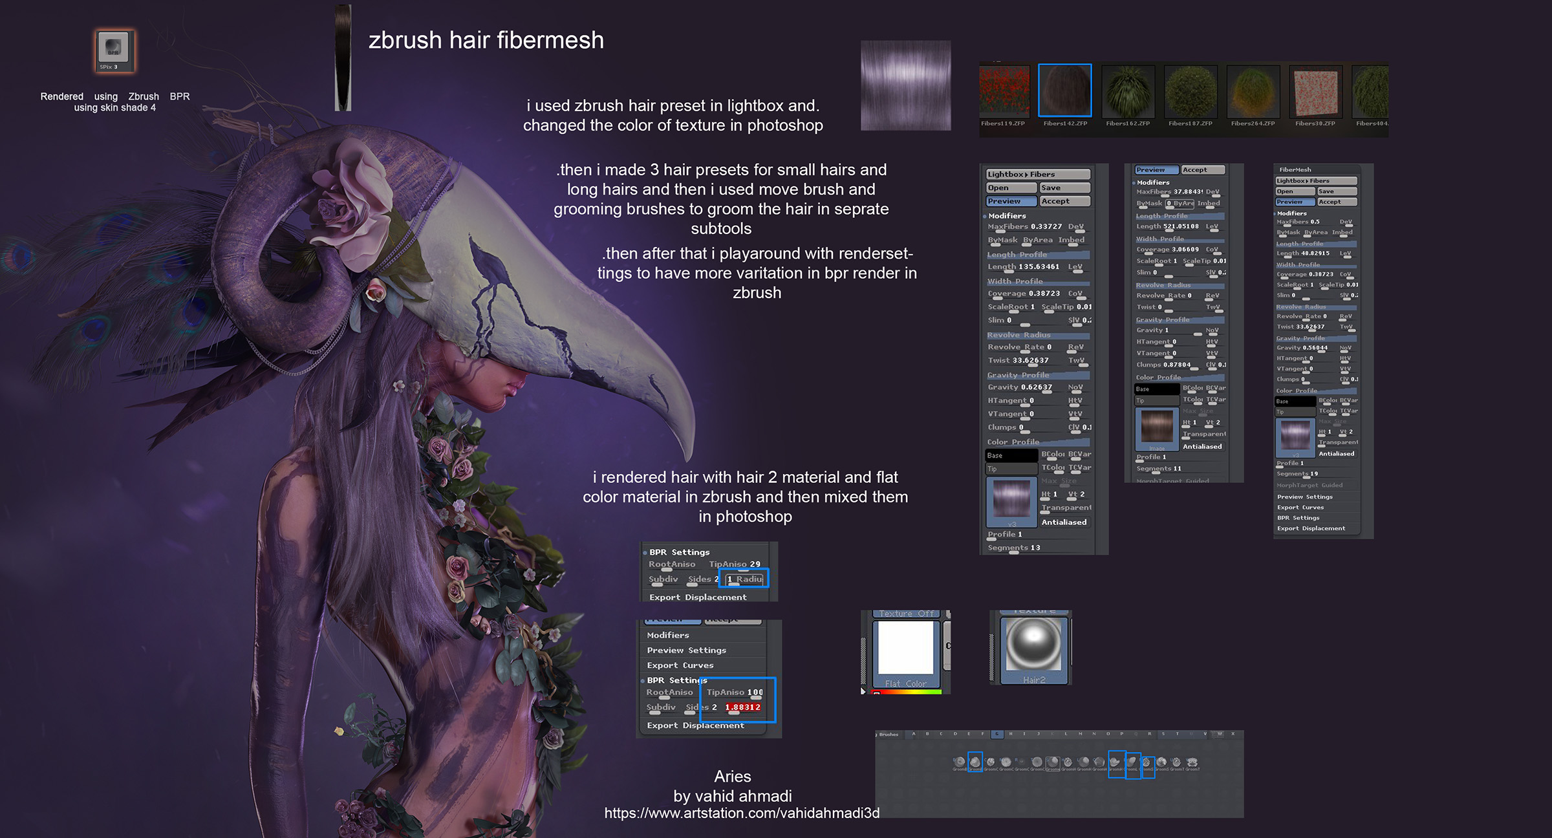Adjust the TipAniso 100 slider
1552x838 pixels.
[735, 693]
